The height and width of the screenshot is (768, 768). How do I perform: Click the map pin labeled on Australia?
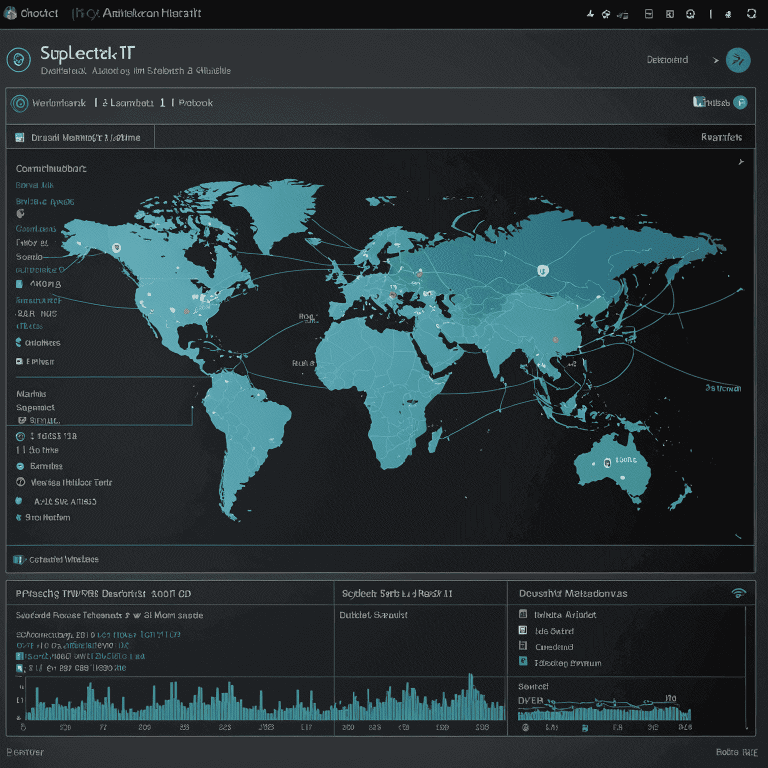coord(607,462)
